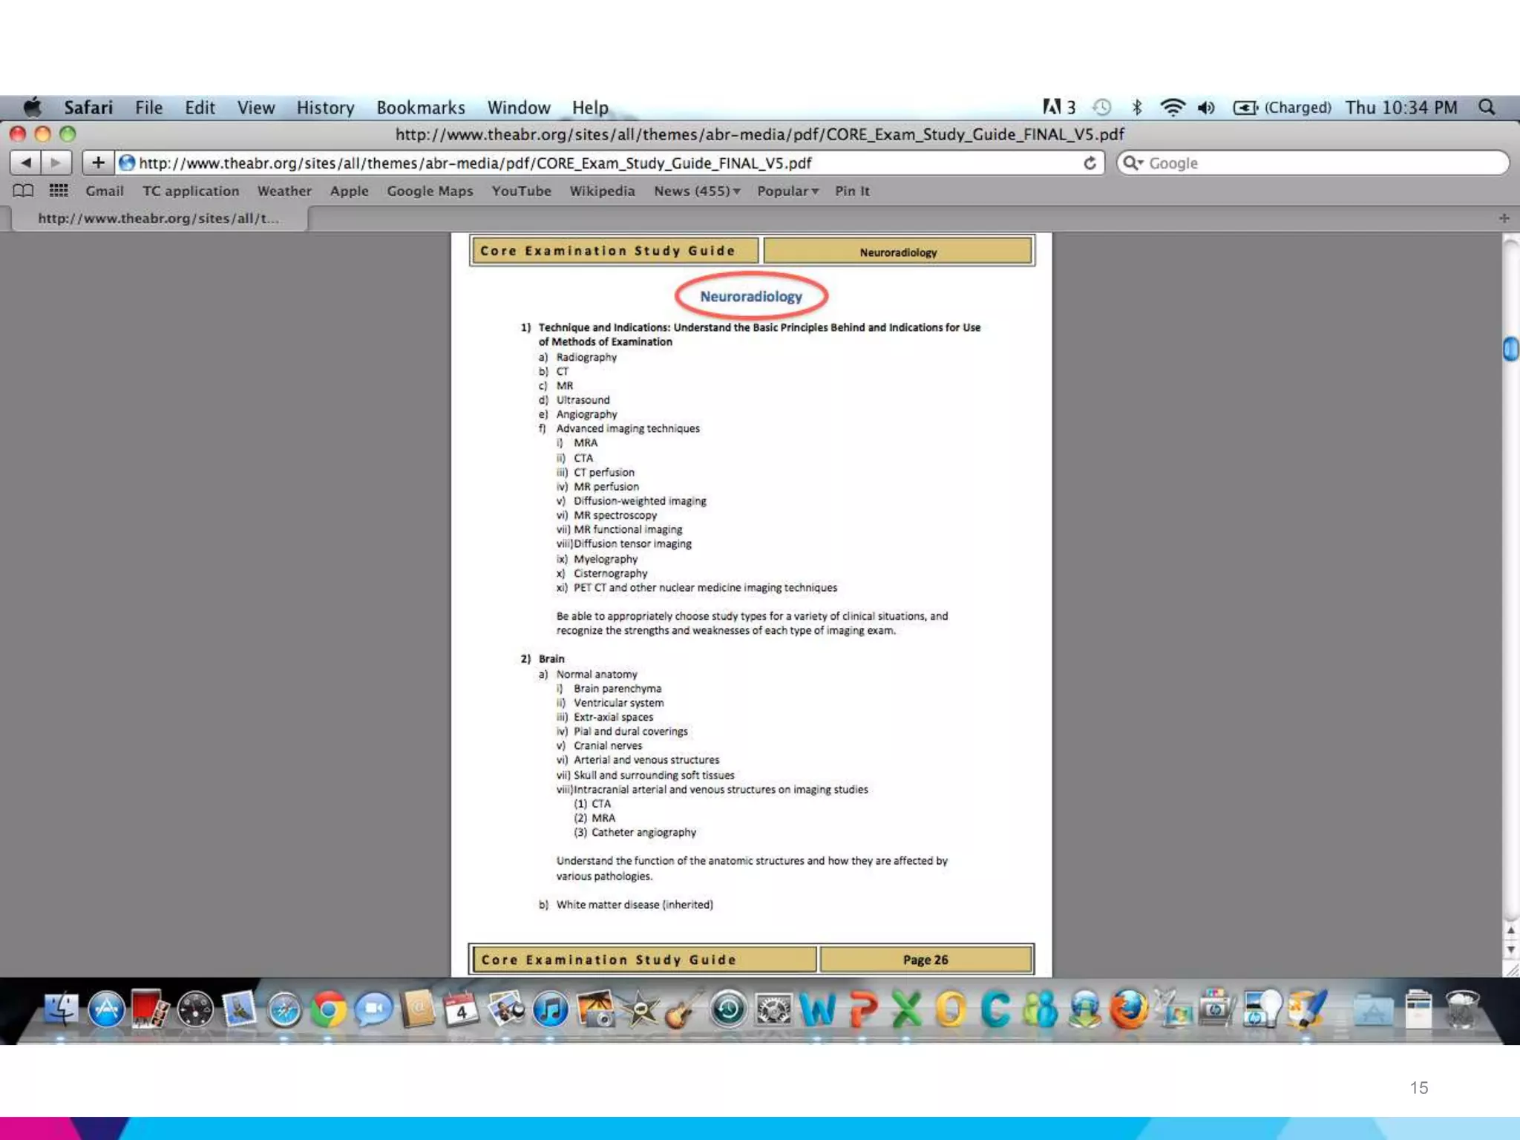Open the History menu
Screen dimensions: 1520x1140
(325, 108)
